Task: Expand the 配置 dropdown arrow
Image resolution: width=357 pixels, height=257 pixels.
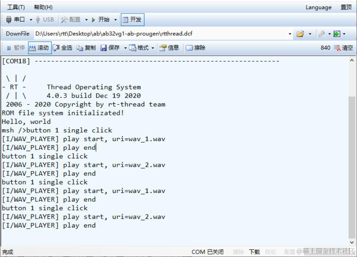Action: [x=86, y=20]
